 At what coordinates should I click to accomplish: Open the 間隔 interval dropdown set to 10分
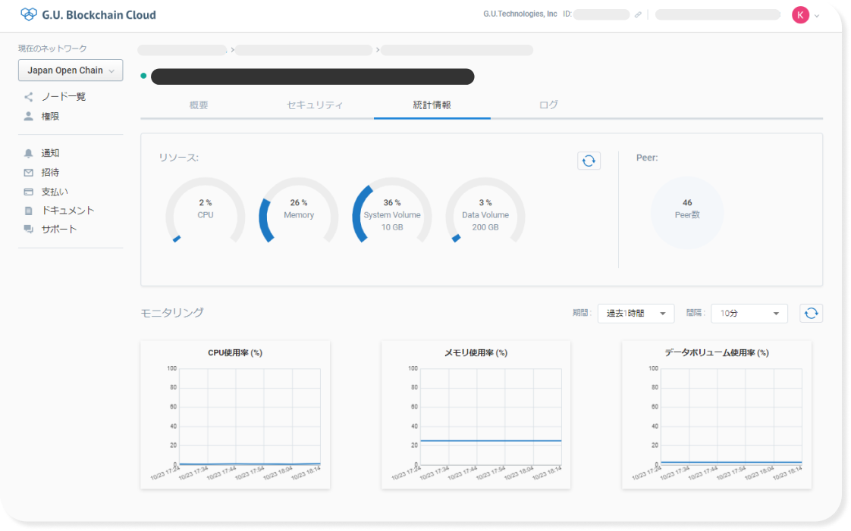(x=749, y=313)
